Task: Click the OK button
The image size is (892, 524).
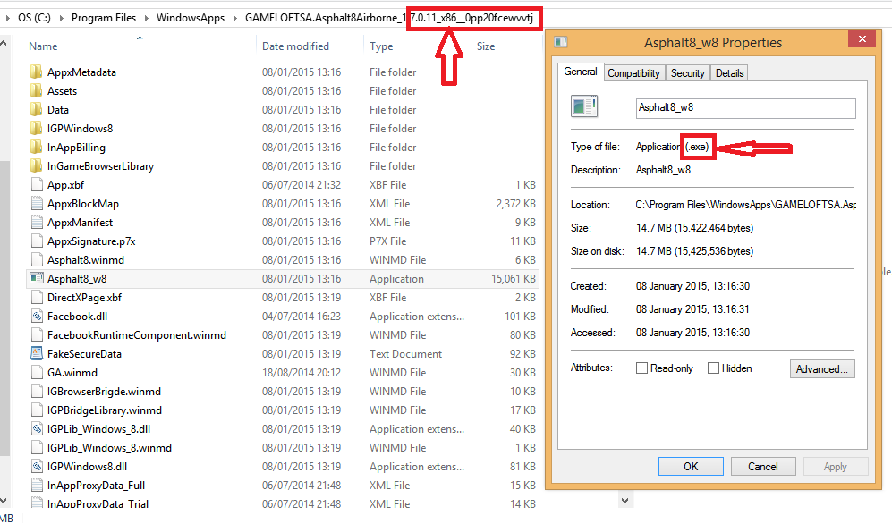Action: click(x=691, y=466)
